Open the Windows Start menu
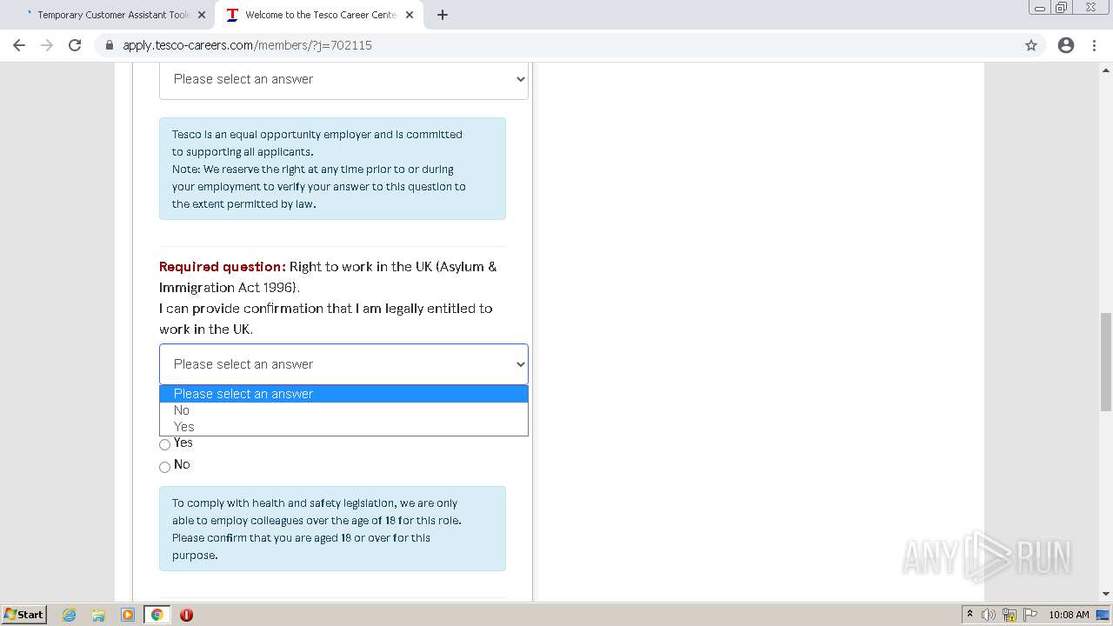Screen dimensions: 1113x626 coord(24,614)
